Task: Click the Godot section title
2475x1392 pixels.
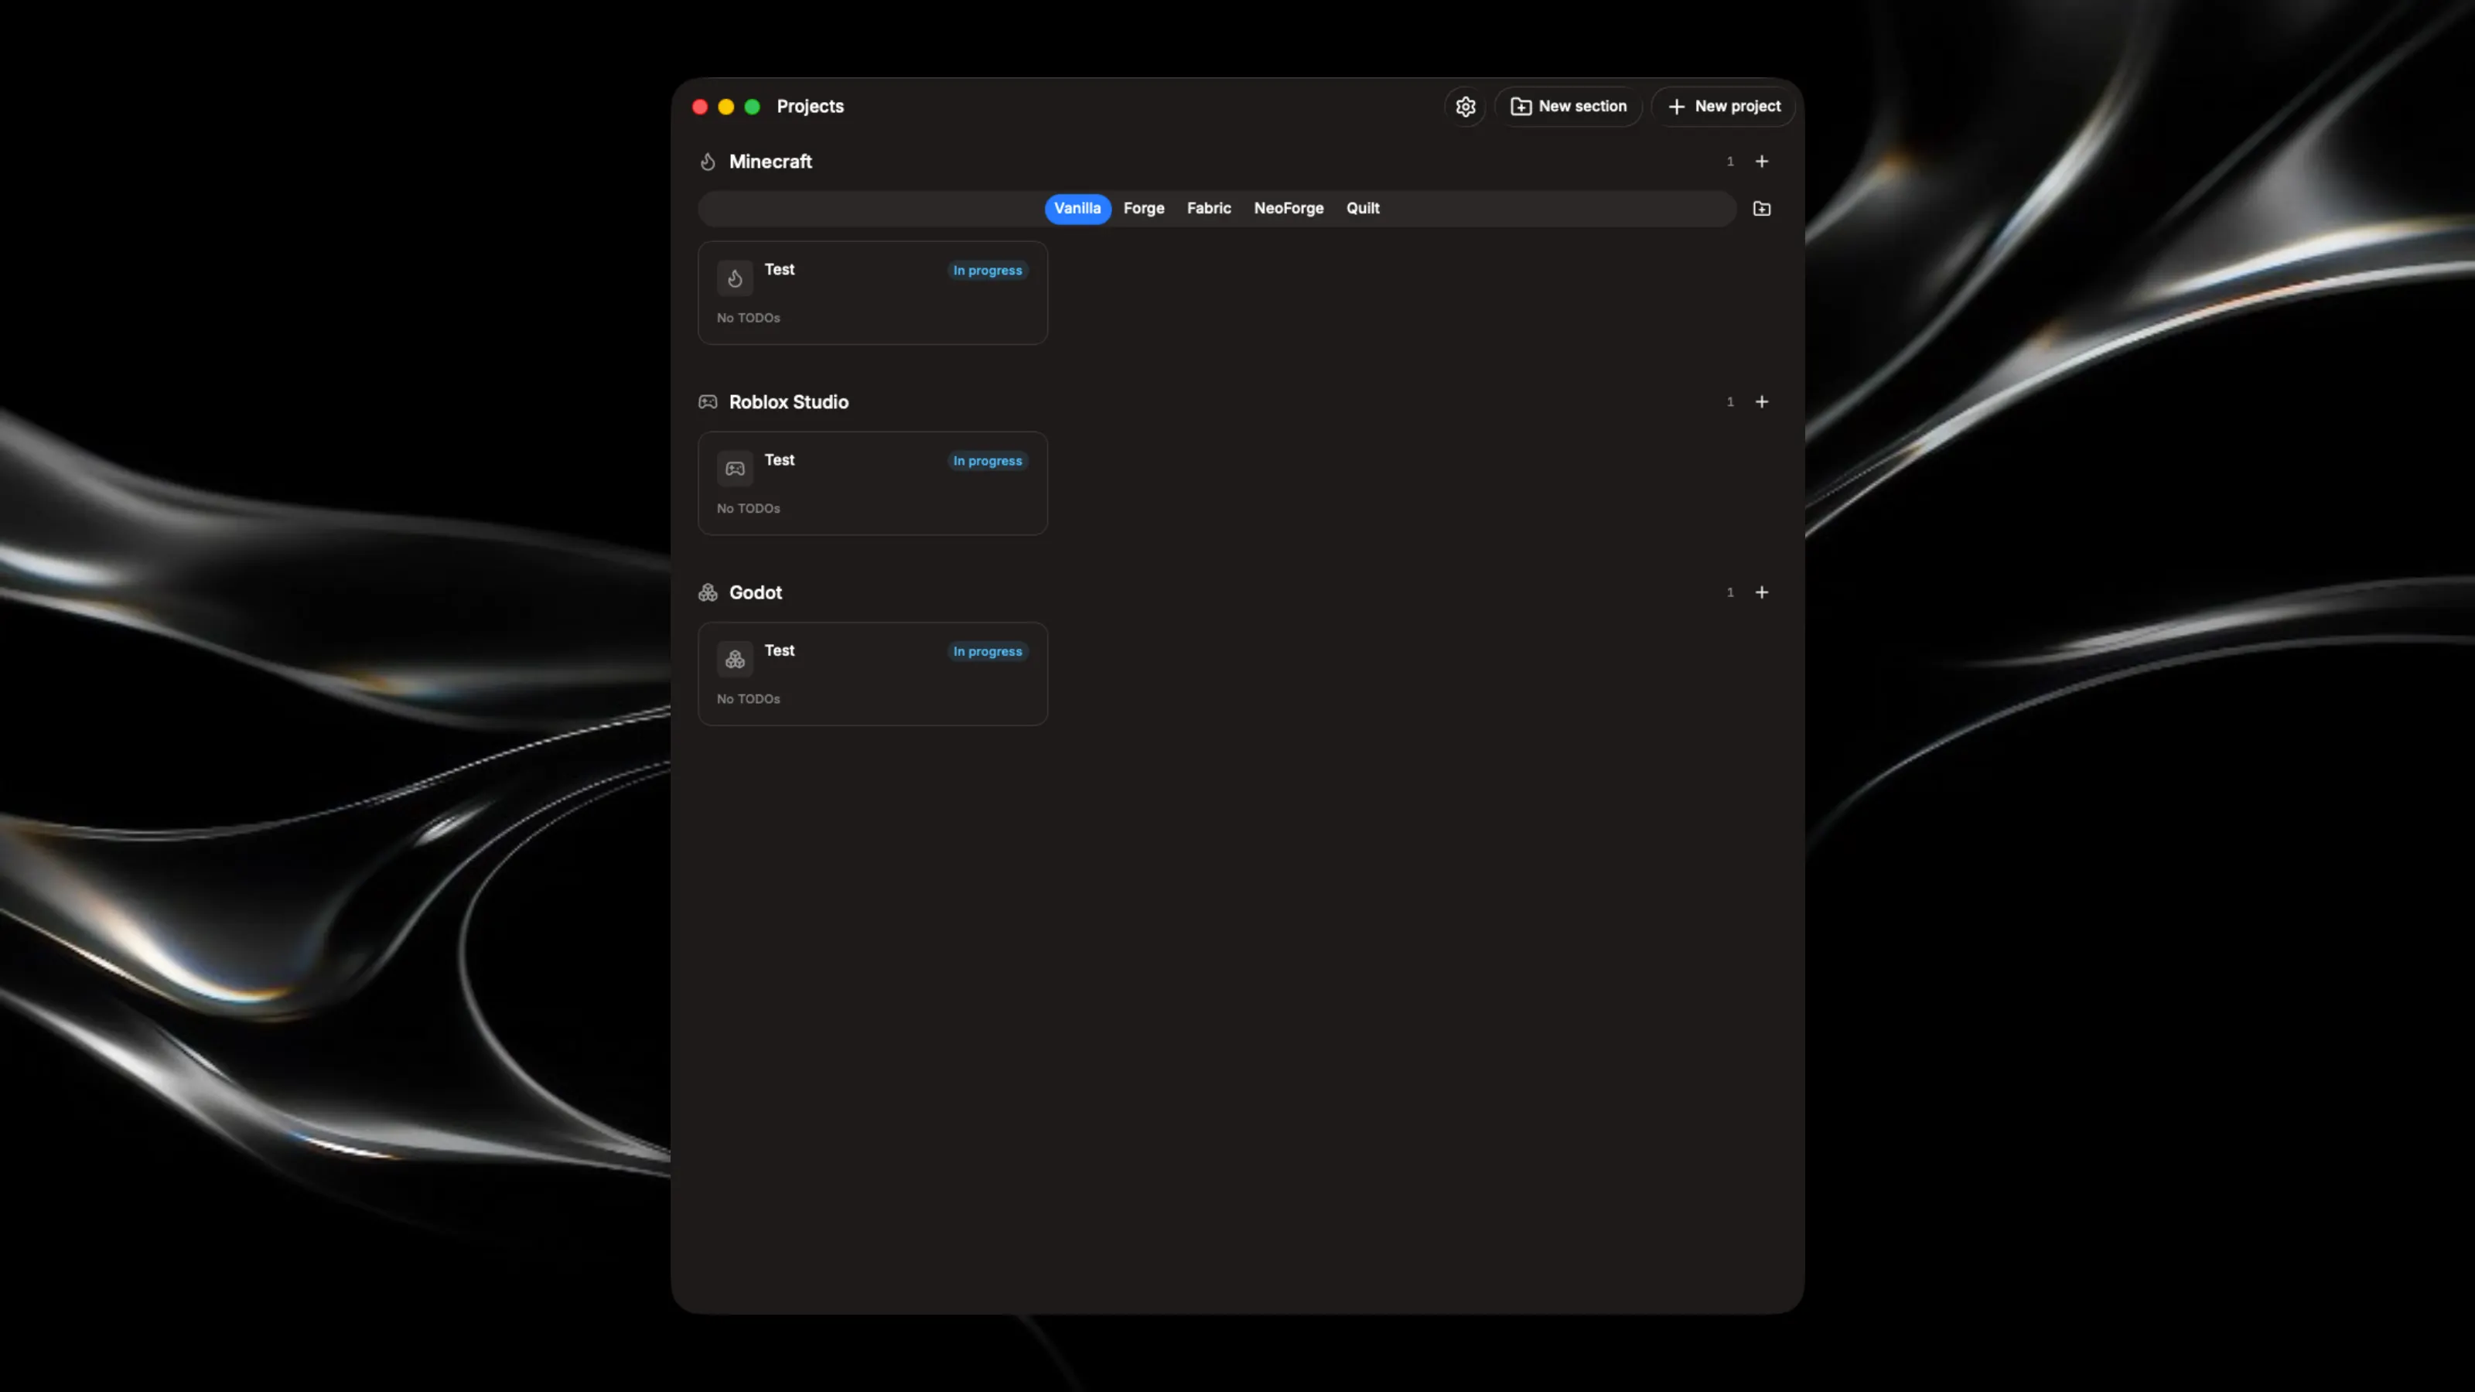Action: click(755, 592)
